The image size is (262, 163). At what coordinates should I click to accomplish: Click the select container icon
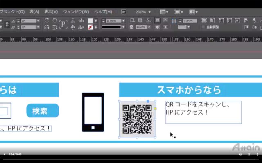click(x=73, y=20)
